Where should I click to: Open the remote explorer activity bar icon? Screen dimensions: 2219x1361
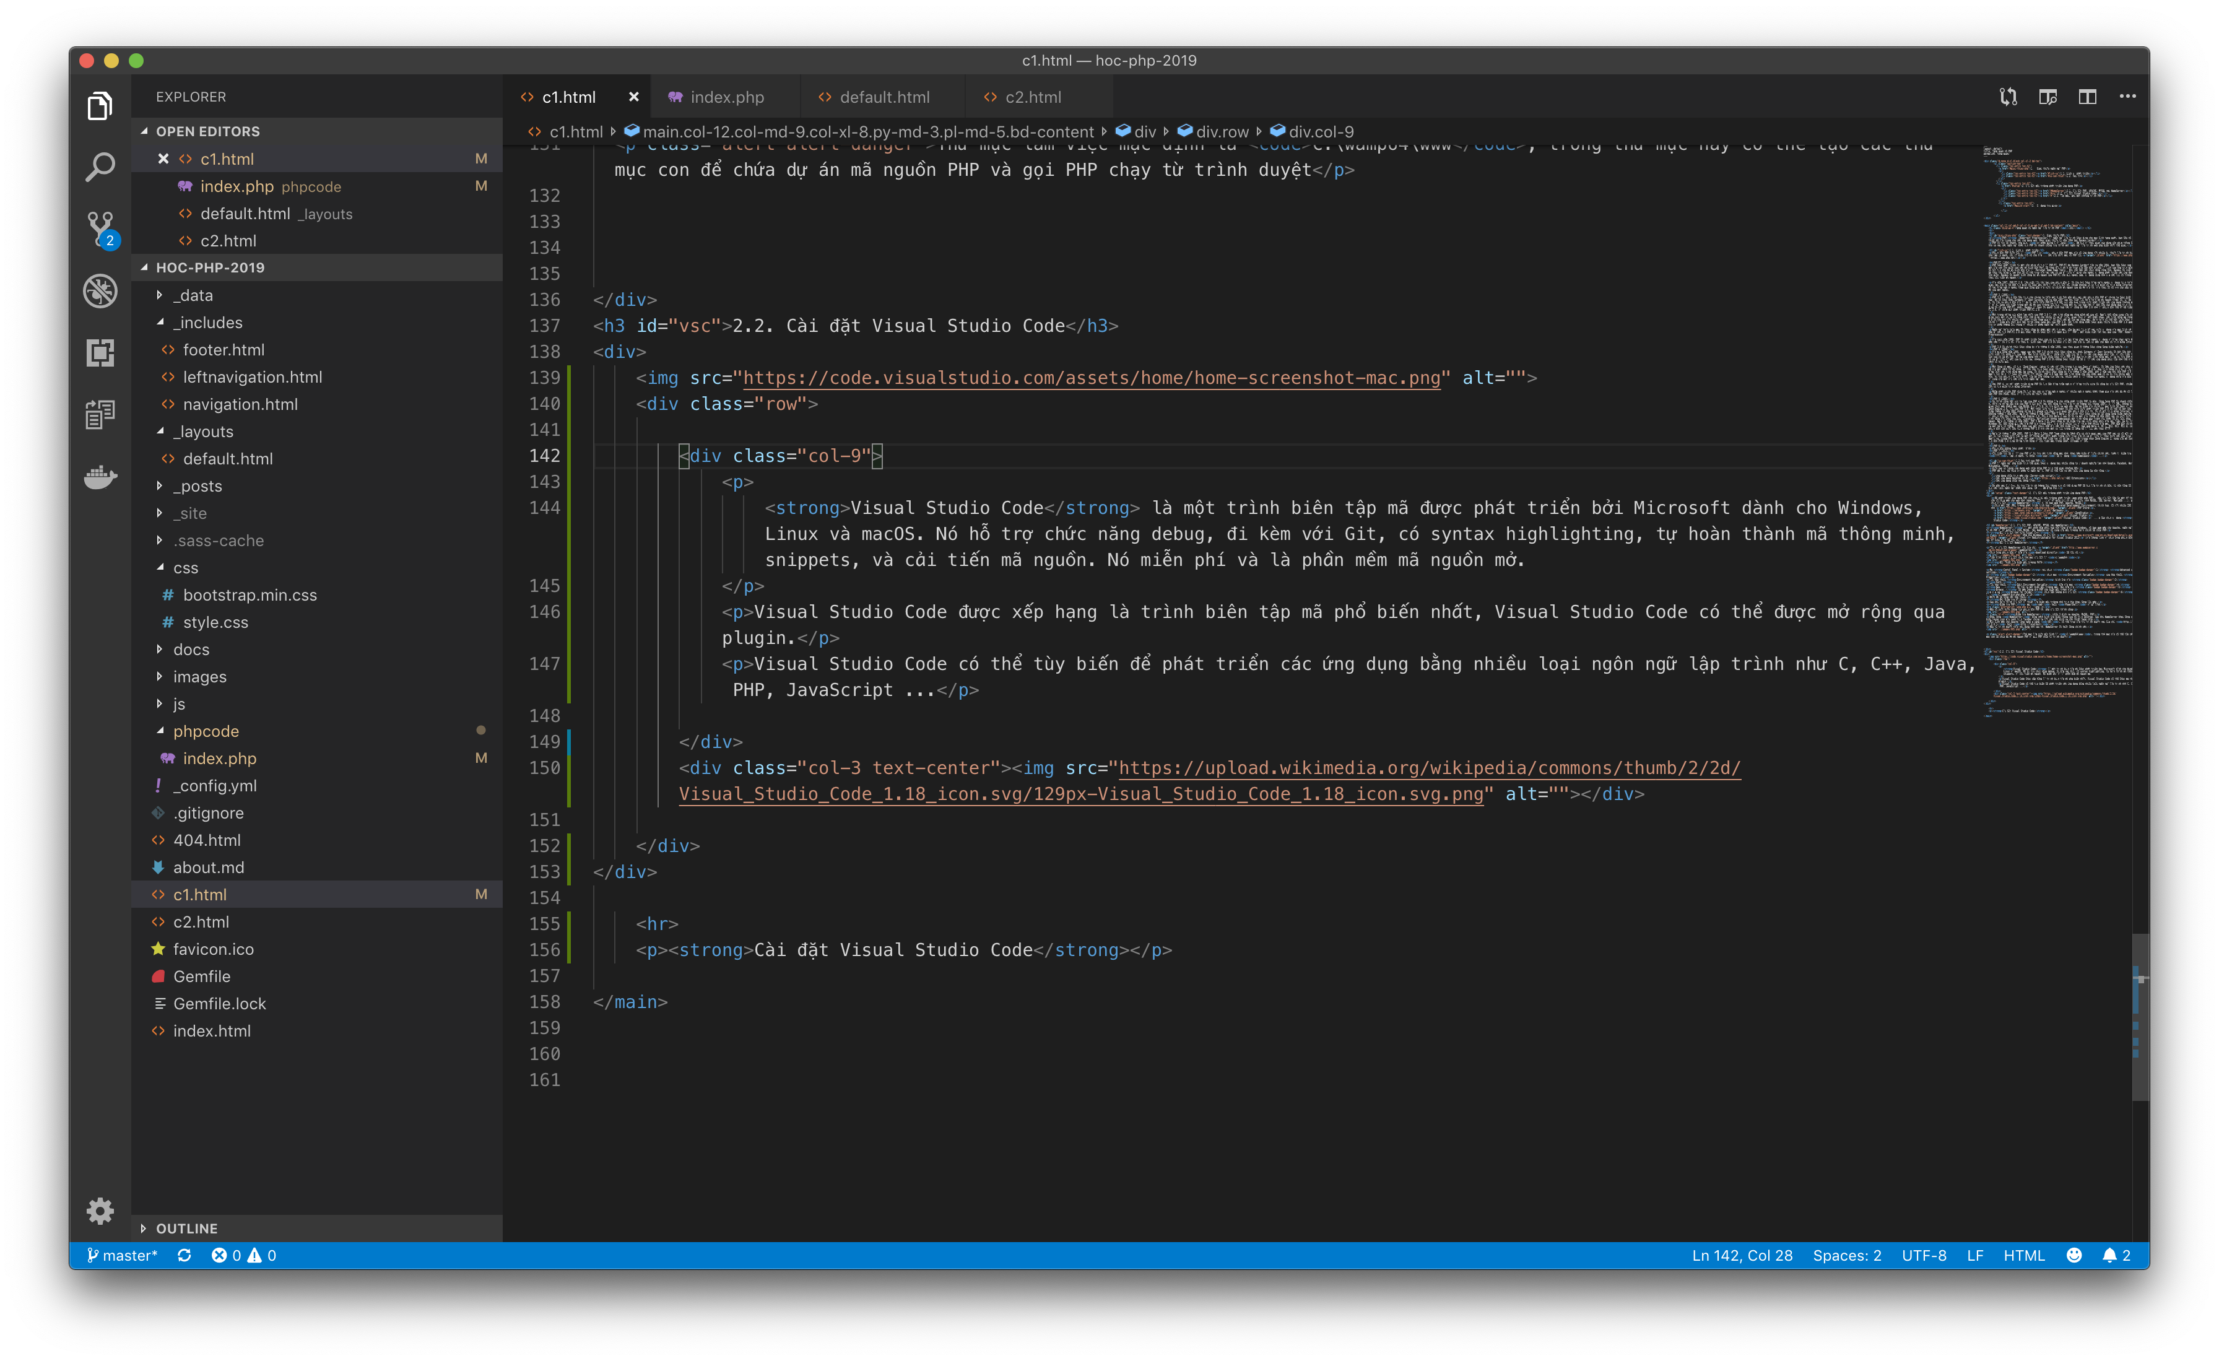pyautogui.click(x=100, y=414)
